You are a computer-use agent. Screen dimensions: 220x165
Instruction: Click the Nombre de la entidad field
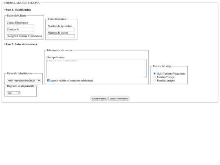point(61,29)
